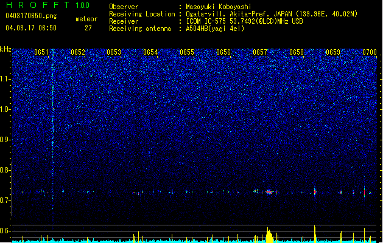This screenshot has width=383, height=243.
Task: Select the file name 0403170650.png
Action: [31, 16]
